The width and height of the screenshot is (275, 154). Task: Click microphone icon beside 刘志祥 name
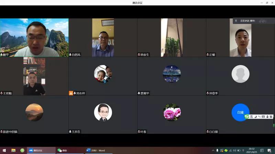point(75,93)
